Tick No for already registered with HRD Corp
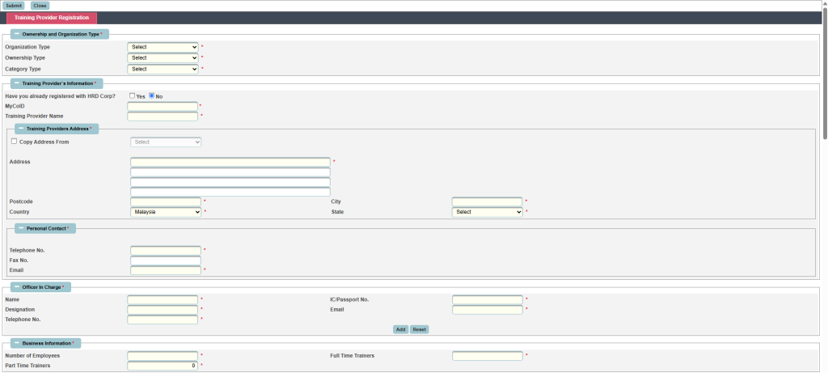Viewport: 828px width, 373px height. tap(151, 95)
